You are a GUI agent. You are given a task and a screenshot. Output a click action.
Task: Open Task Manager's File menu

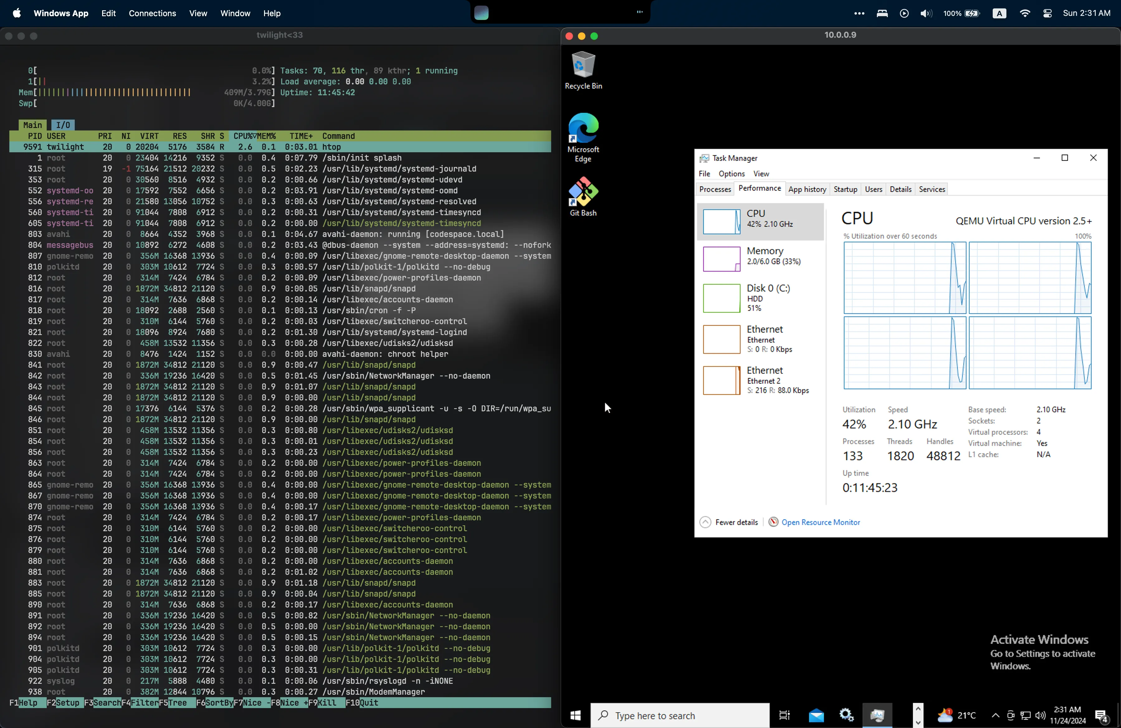tap(704, 174)
